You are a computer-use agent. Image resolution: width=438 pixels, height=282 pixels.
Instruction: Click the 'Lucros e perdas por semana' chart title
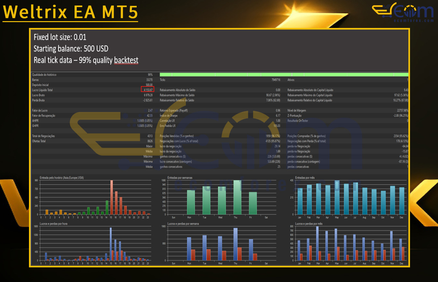coord(183,224)
